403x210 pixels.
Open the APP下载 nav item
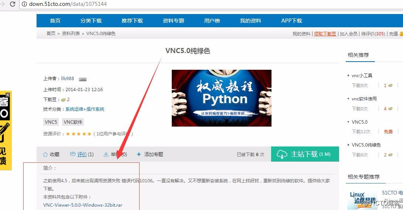(291, 21)
